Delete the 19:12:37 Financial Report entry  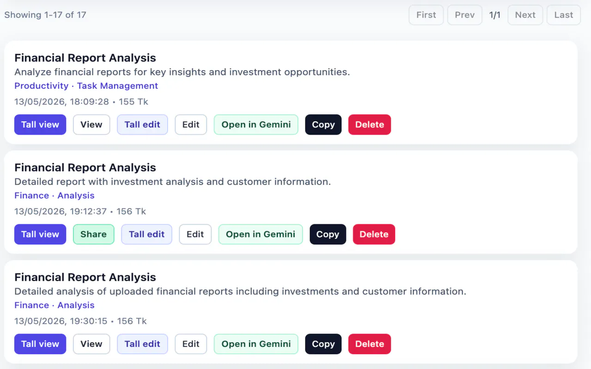coord(374,234)
